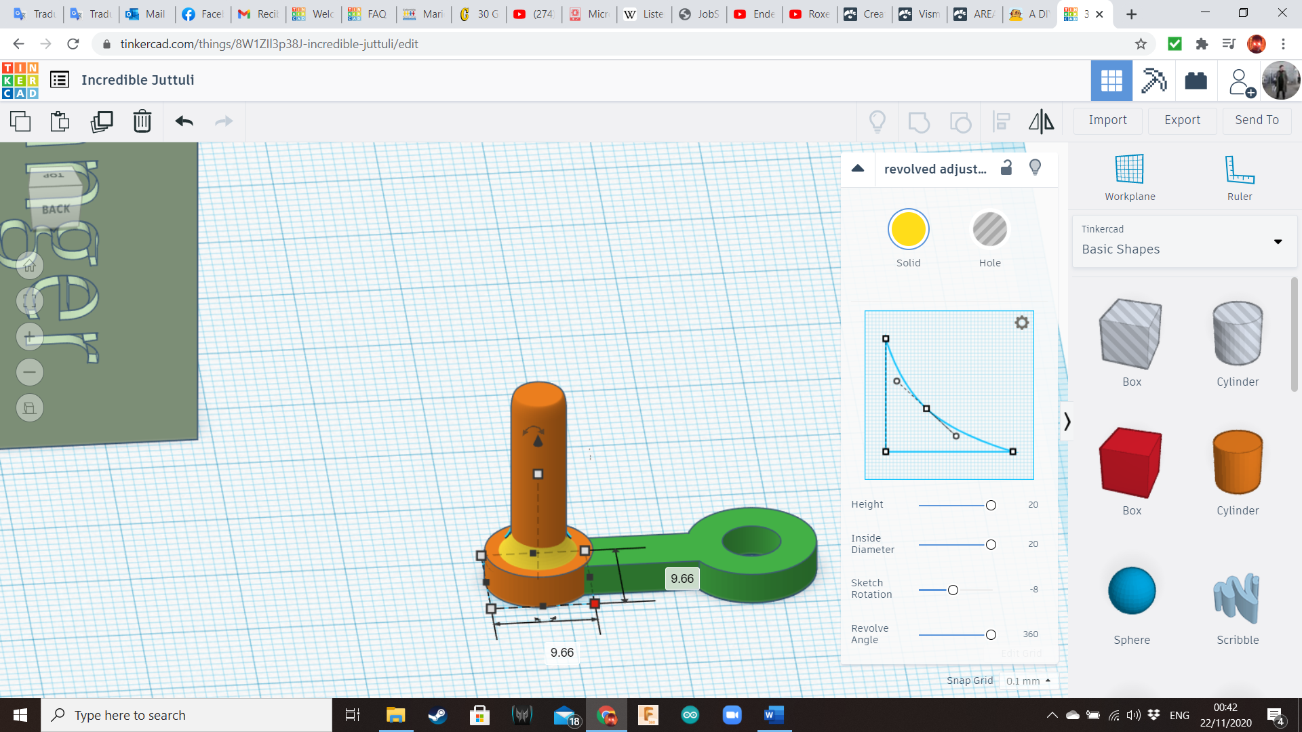Click the Undo arrow

coord(184,121)
